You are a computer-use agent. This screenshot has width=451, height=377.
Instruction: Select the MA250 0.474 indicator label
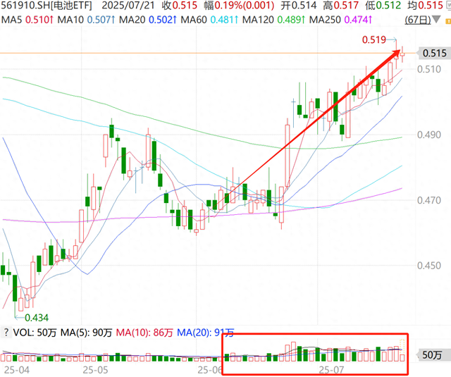click(340, 20)
